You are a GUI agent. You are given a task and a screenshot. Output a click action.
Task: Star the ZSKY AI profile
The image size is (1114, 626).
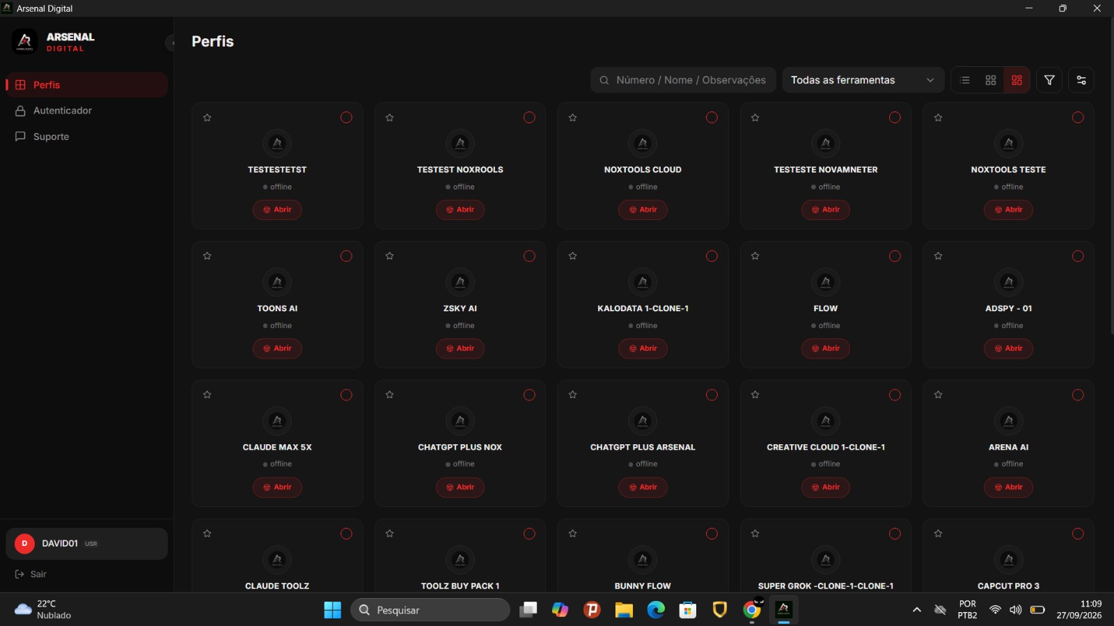[390, 256]
